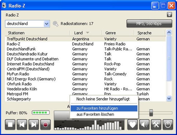Click the Freies Radio genre cell
The image size is (177, 135).
(115, 44)
